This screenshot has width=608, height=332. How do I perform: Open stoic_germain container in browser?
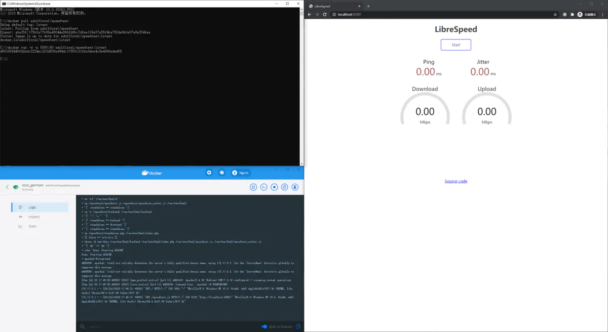(253, 187)
